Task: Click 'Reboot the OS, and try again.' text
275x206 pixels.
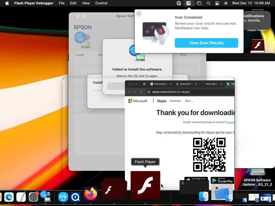Action: click(137, 76)
